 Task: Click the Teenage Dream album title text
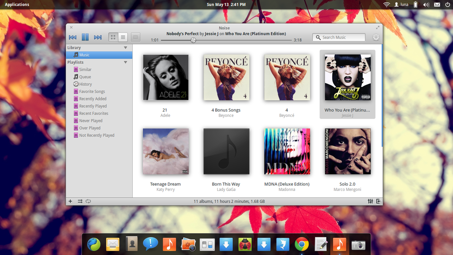[x=165, y=184]
